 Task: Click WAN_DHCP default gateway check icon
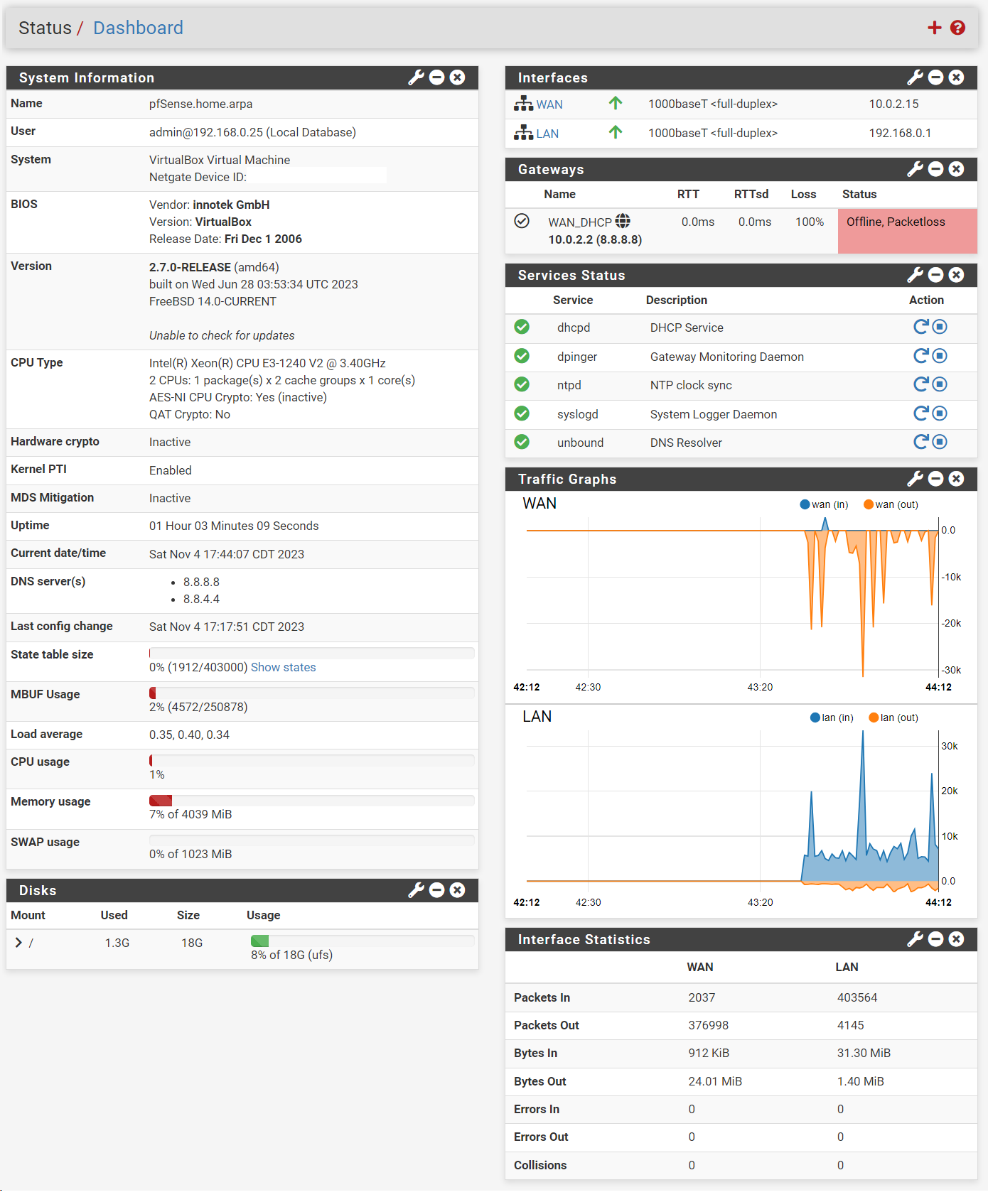click(522, 221)
